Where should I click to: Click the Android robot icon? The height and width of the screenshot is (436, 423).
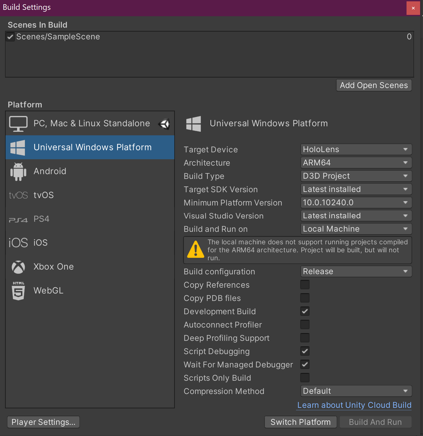[x=18, y=171]
